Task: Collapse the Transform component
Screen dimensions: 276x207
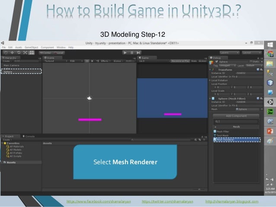Action: [210, 70]
